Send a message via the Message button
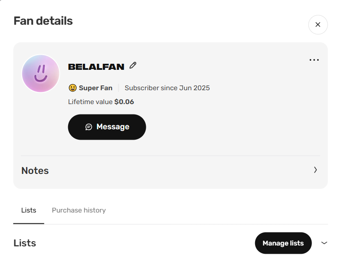The image size is (338, 265). 107,127
